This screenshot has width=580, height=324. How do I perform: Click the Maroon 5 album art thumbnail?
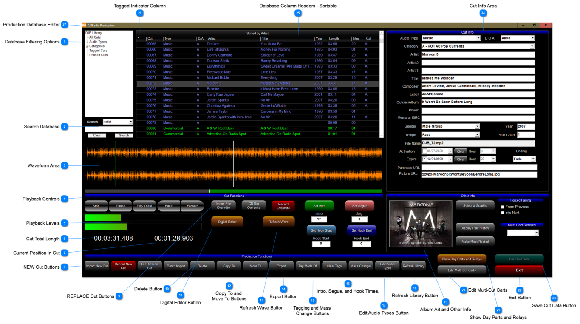click(421, 224)
